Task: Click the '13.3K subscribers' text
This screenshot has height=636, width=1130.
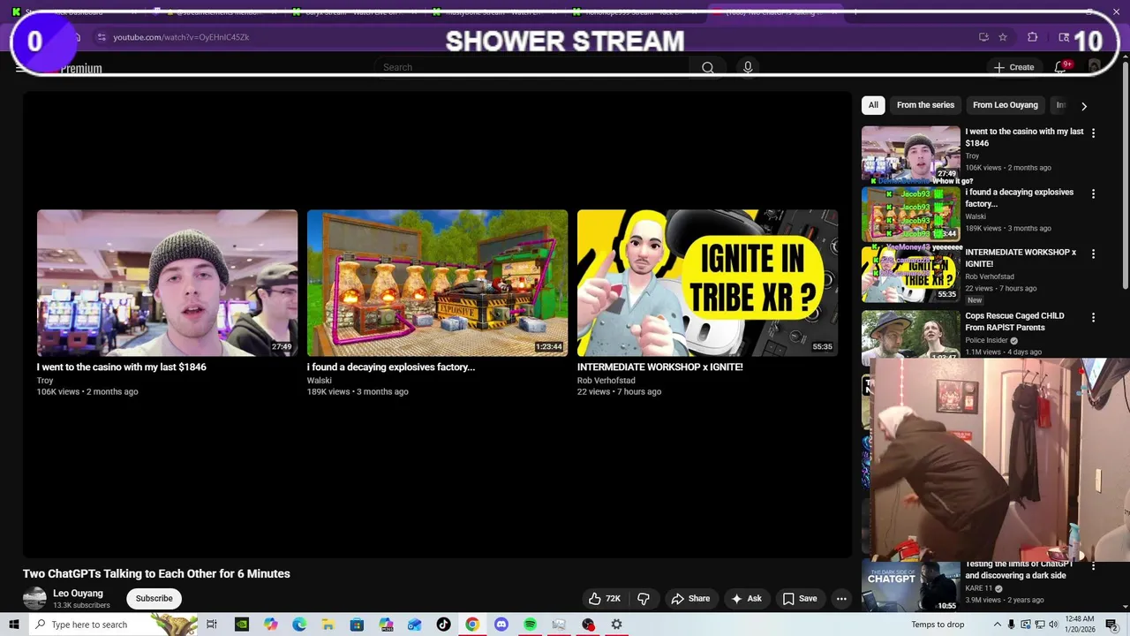Action: [81, 605]
